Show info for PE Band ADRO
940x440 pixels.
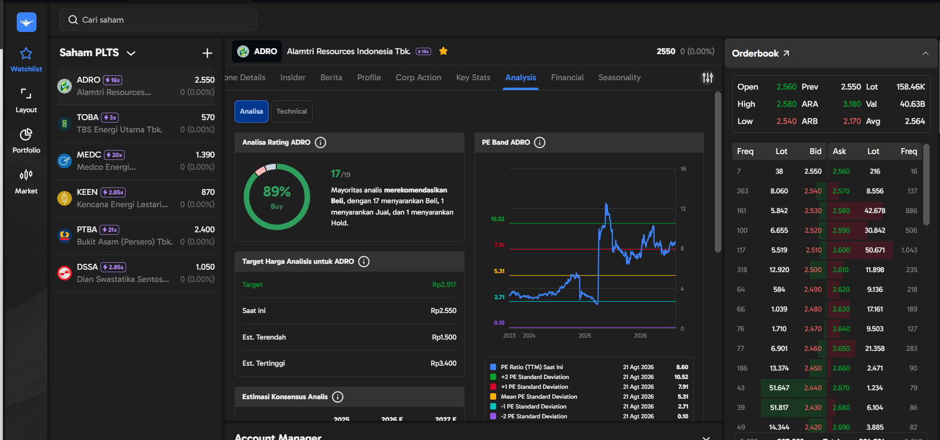click(540, 143)
